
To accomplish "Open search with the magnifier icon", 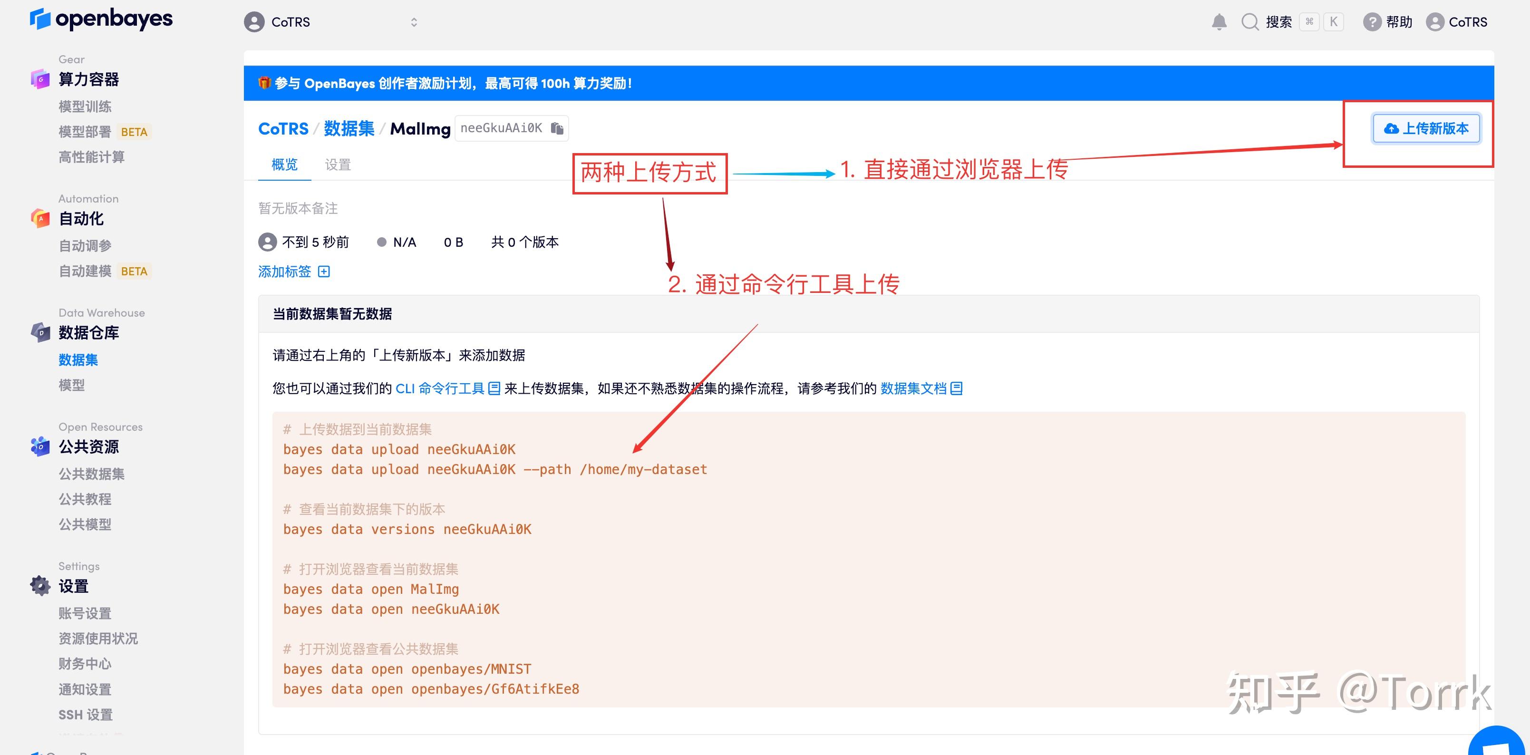I will (1249, 21).
